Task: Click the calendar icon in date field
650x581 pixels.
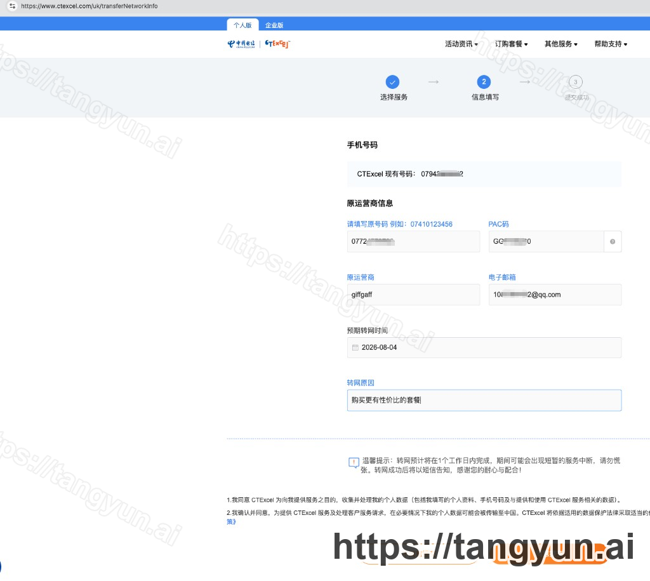Action: pos(355,347)
